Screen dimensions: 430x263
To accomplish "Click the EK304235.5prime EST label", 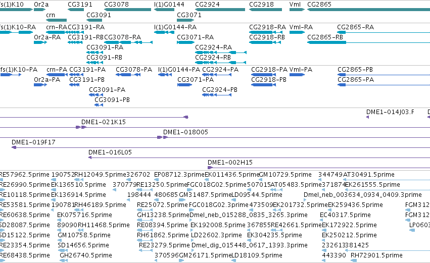I will pyautogui.click(x=274, y=235).
